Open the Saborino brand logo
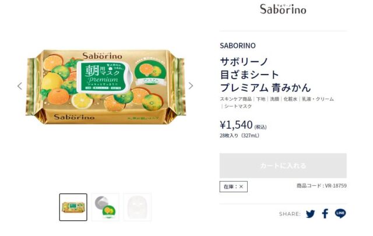Image resolution: width=373 pixels, height=236 pixels. click(283, 9)
